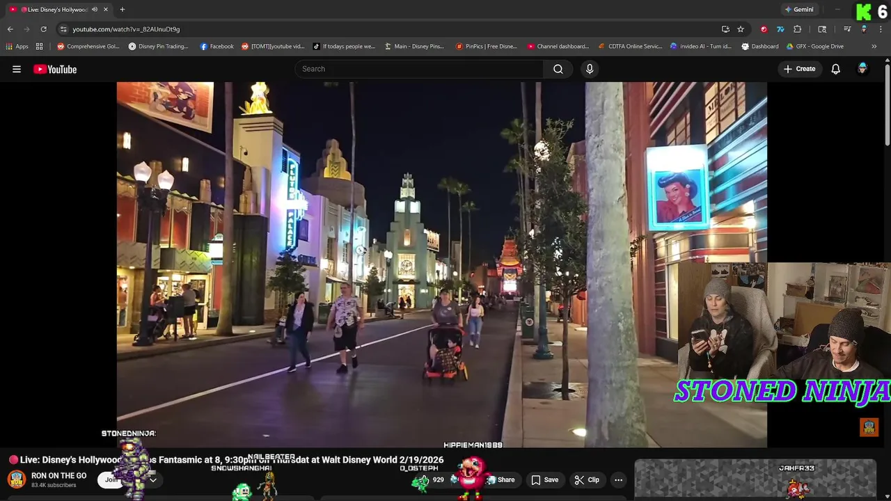Close the Live: Disney's Hollywood tab

point(106,10)
